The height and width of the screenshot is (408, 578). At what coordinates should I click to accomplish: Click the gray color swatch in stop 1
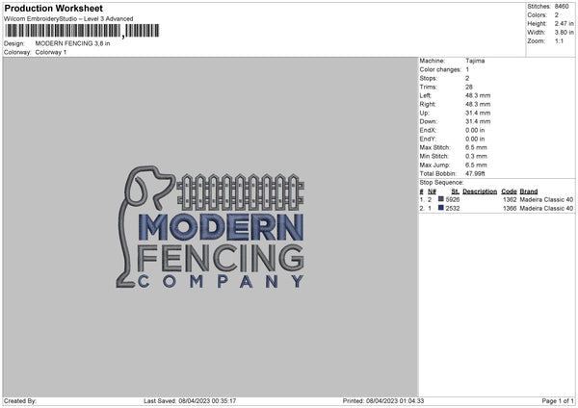tap(441, 199)
